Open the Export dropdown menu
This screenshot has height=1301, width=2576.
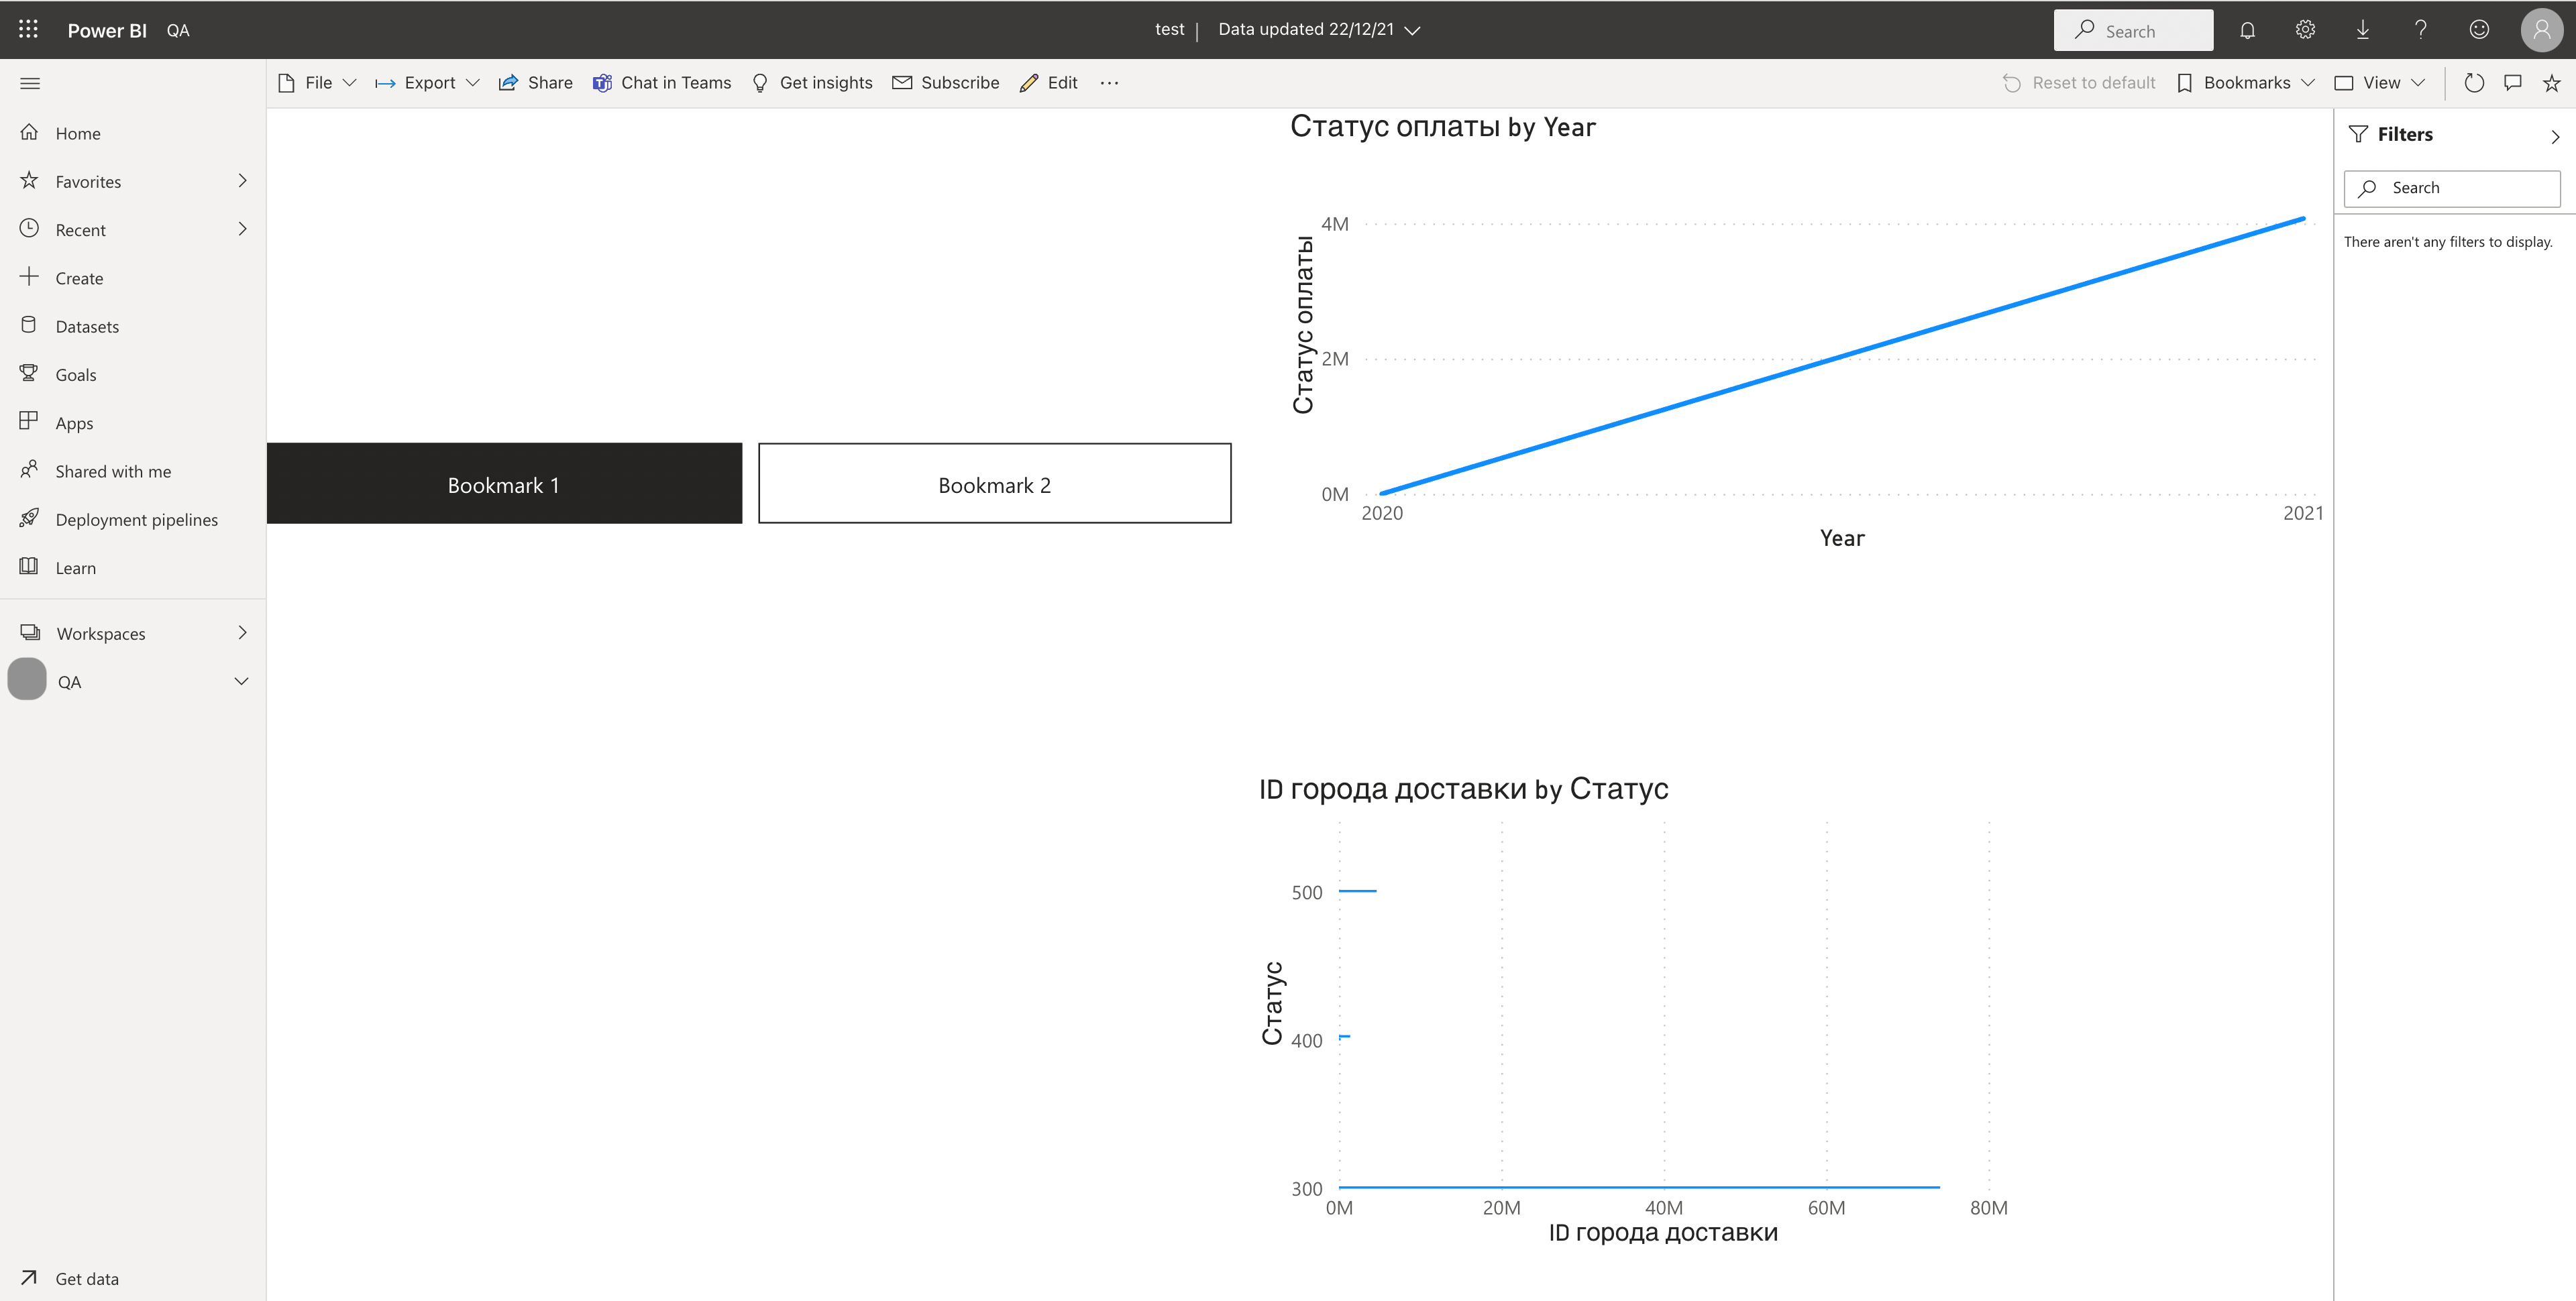pos(427,83)
